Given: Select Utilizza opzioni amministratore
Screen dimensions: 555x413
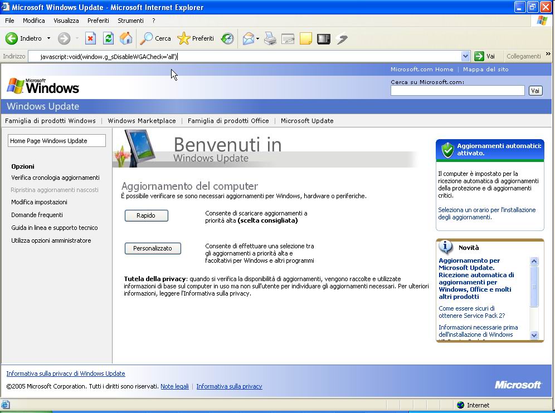Looking at the screenshot, I should (x=51, y=240).
